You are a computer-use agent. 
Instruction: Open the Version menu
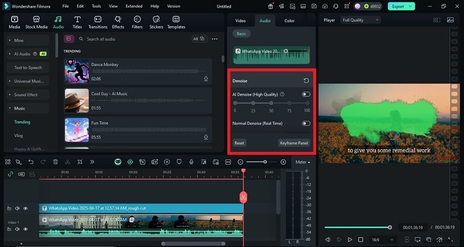tap(173, 6)
